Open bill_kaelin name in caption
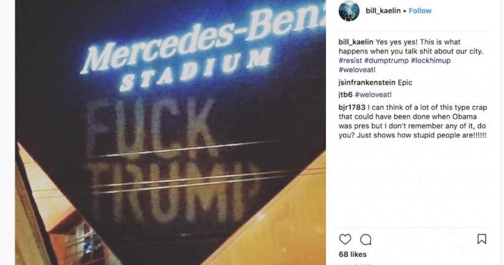Image resolution: width=504 pixels, height=265 pixels. tap(356, 42)
